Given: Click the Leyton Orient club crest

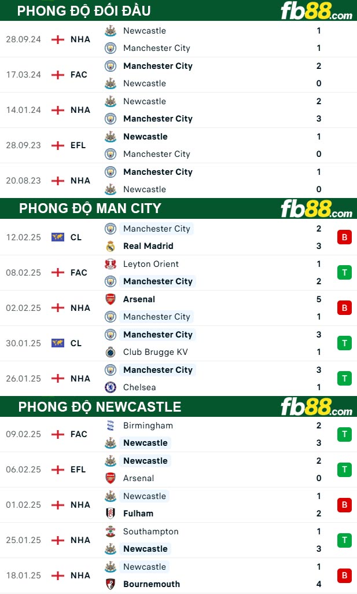Looking at the screenshot, I should click(x=110, y=264).
